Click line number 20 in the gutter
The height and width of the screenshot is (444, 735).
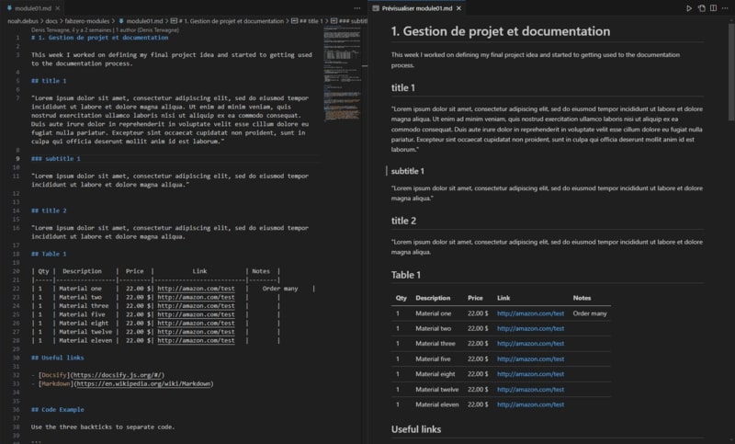click(17, 271)
